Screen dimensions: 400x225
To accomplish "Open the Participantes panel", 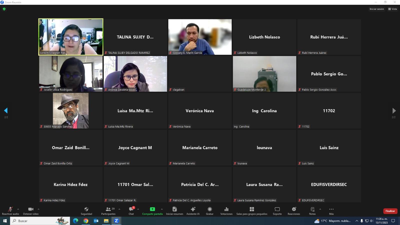I will [108, 209].
